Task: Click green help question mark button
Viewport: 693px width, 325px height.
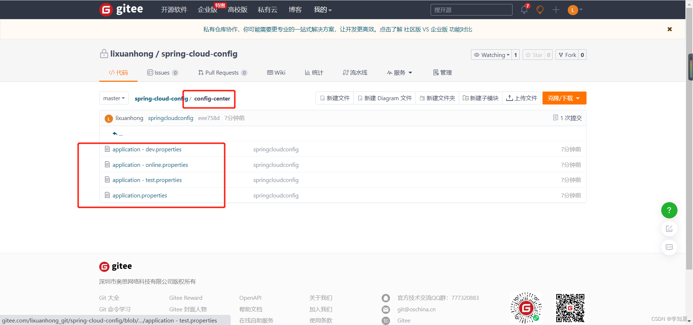Action: [x=669, y=210]
